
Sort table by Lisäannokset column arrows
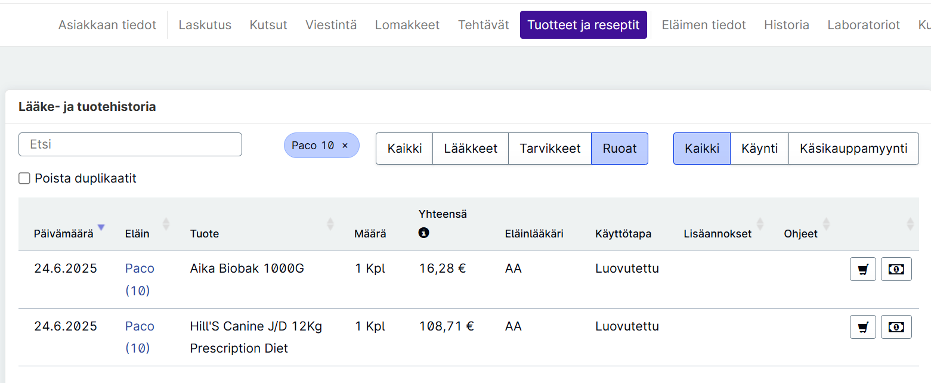click(x=760, y=224)
